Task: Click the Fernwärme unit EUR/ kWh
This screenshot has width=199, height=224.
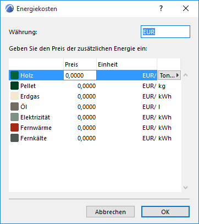Action: pyautogui.click(x=157, y=128)
